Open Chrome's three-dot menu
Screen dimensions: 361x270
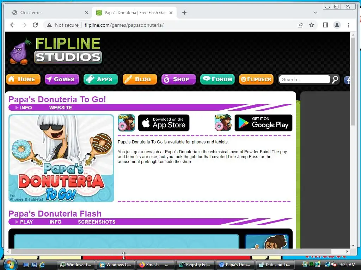[348, 25]
